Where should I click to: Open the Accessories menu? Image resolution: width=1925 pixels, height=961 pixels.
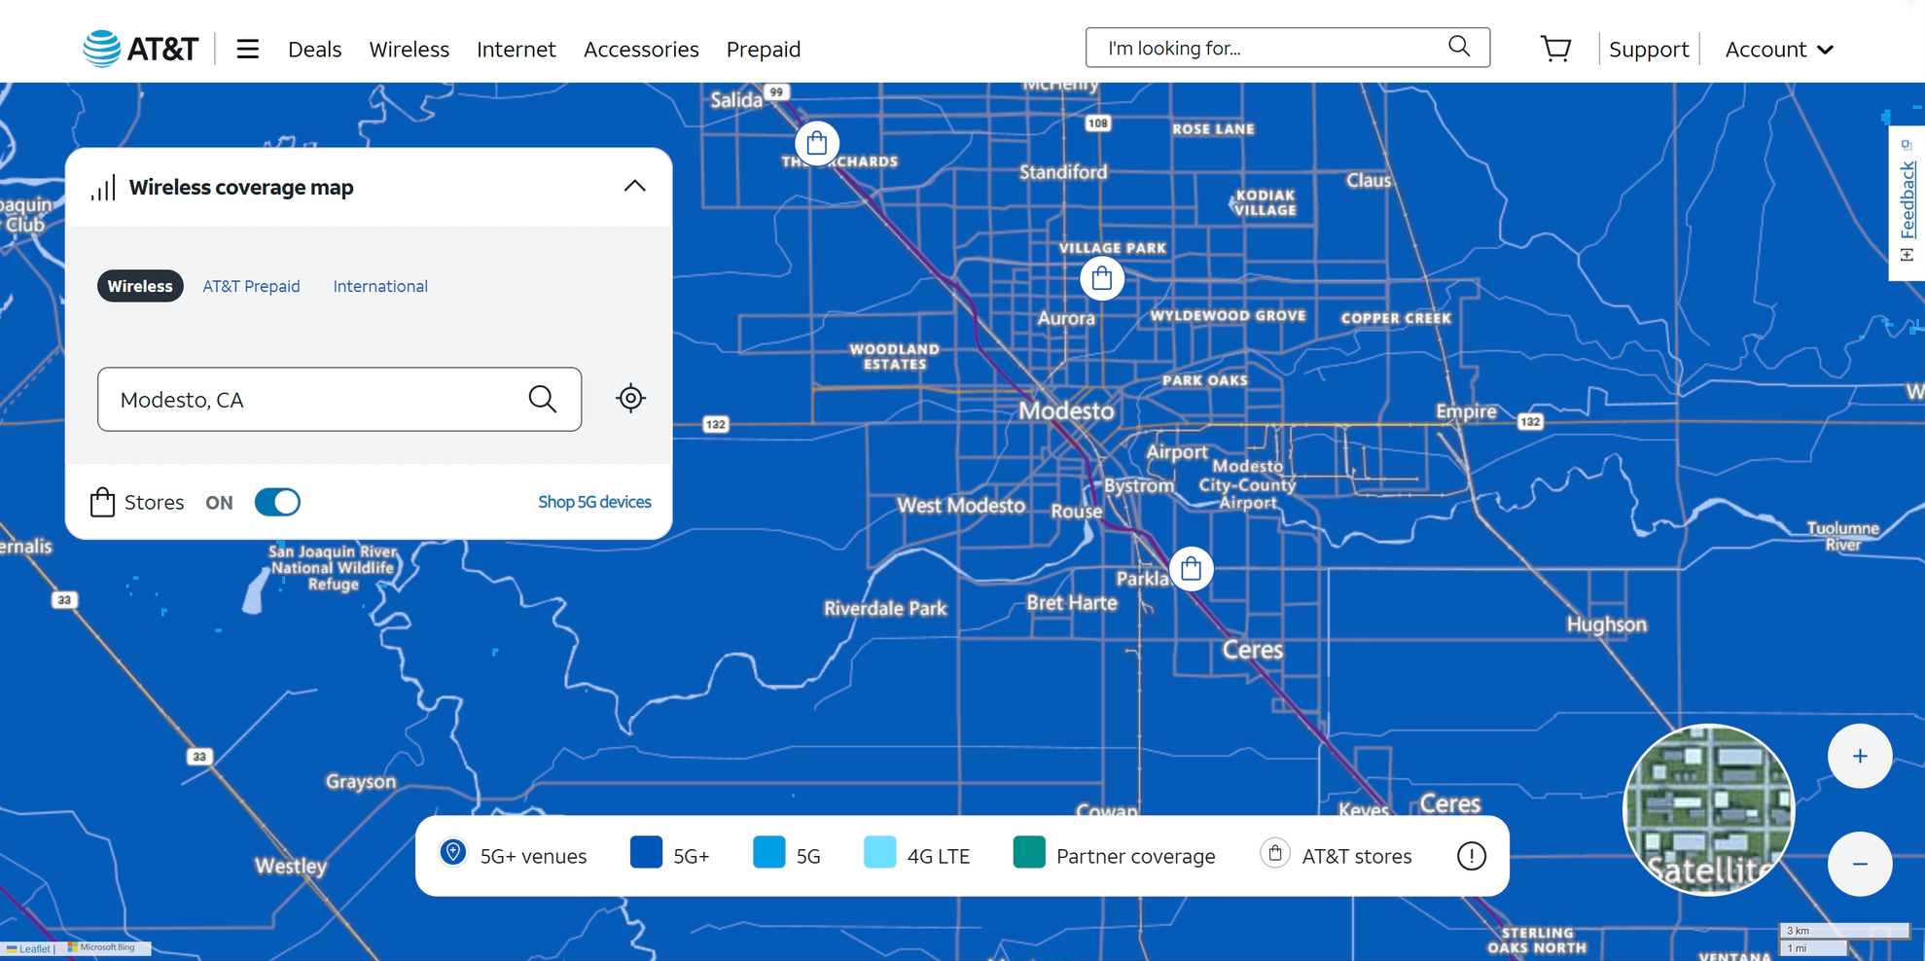point(641,49)
